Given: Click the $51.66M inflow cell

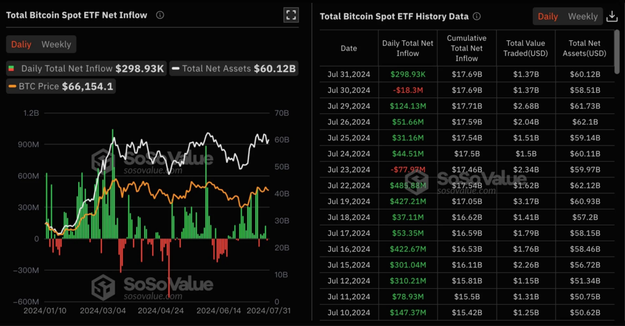Looking at the screenshot, I should coord(408,122).
